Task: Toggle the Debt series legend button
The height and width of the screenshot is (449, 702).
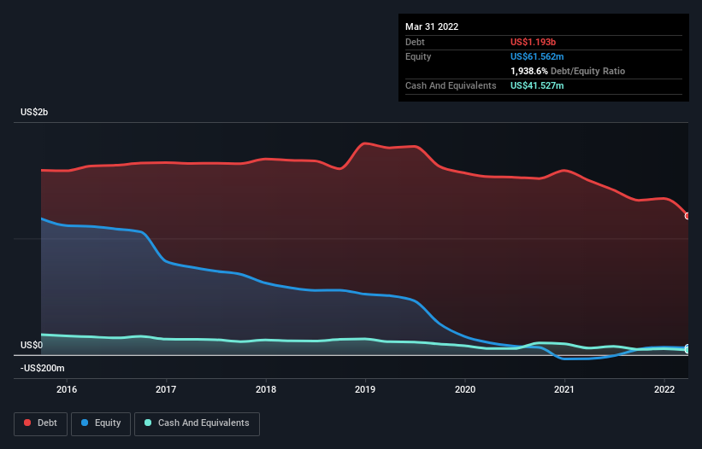Action: coord(40,423)
